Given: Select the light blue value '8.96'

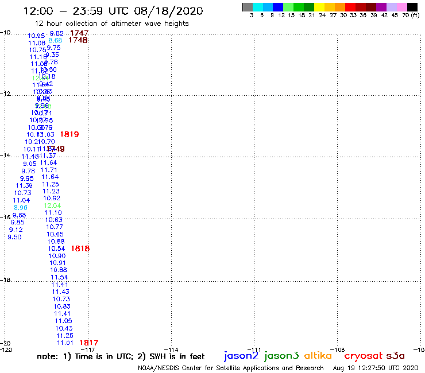Looking at the screenshot, I should pos(21,208).
